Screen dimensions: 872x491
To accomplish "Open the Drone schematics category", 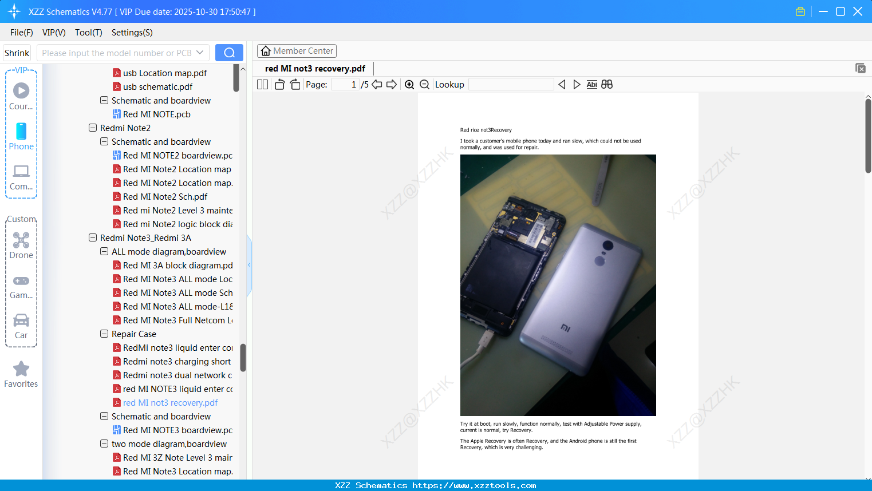I will click(x=21, y=245).
